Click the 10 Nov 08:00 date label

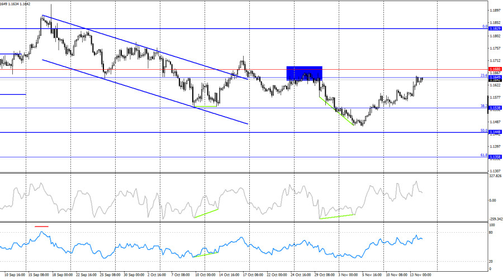(397, 275)
